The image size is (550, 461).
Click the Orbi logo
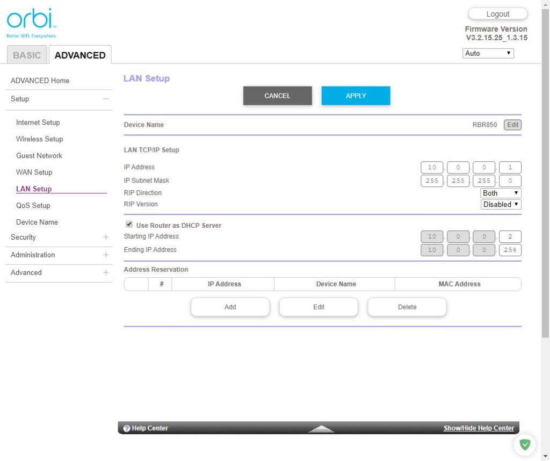pyautogui.click(x=31, y=21)
